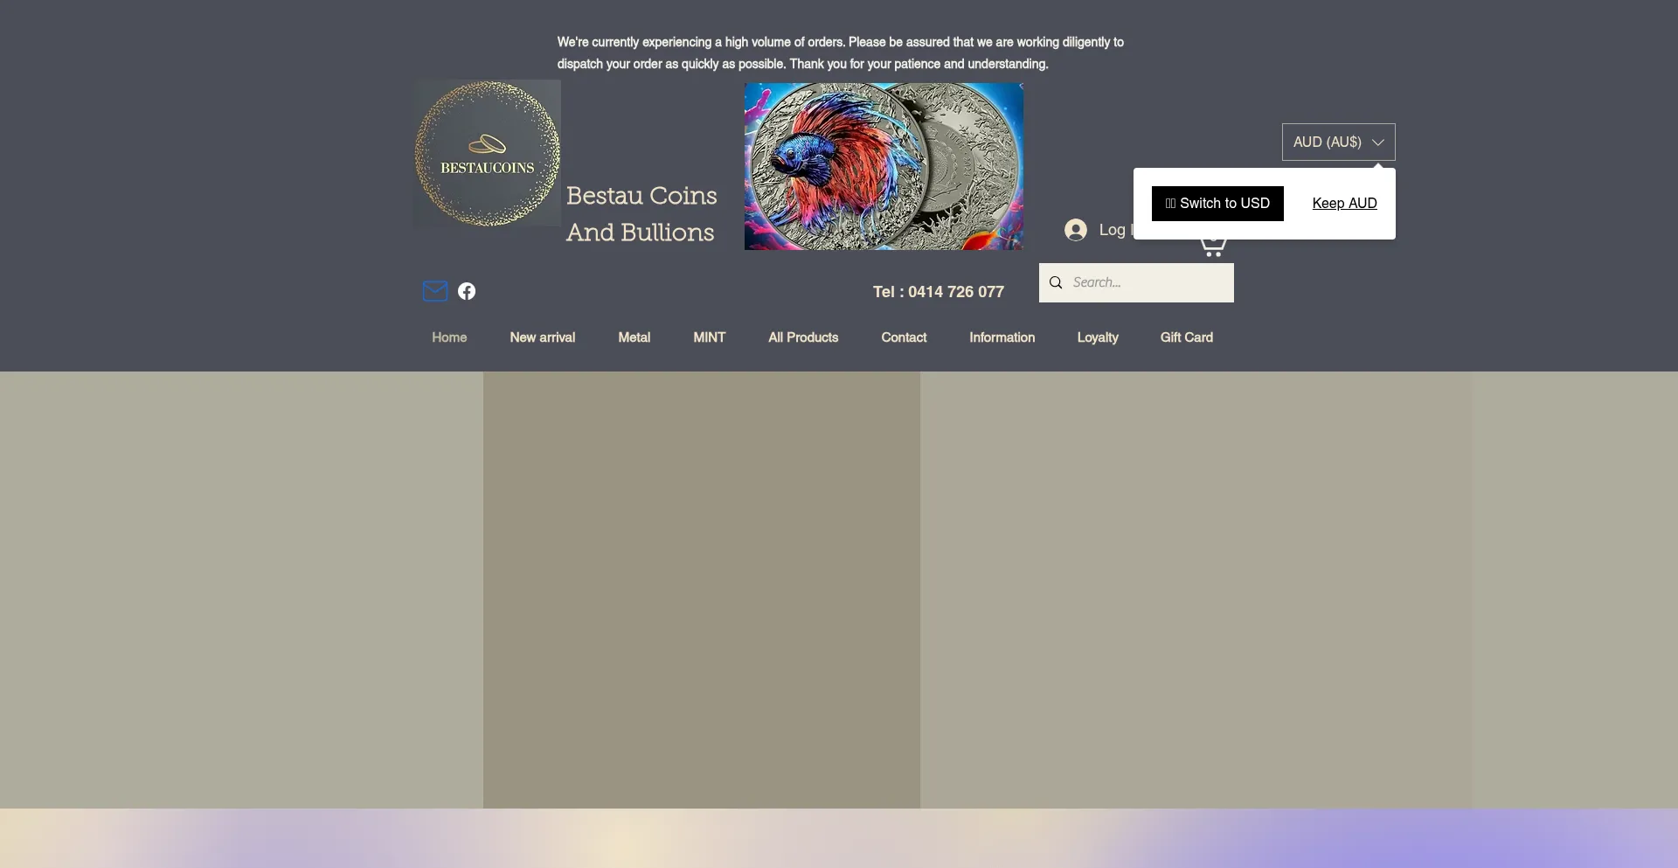Open the Bestau Coins logo
Screen dimensions: 1678x868
[486, 153]
